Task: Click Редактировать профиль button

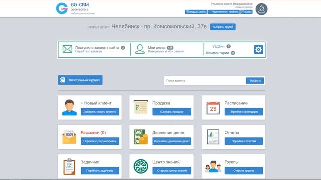Action: pyautogui.click(x=223, y=12)
